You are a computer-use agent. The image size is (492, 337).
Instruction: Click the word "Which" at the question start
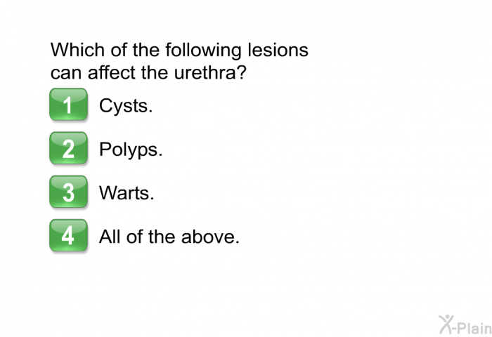pos(77,50)
